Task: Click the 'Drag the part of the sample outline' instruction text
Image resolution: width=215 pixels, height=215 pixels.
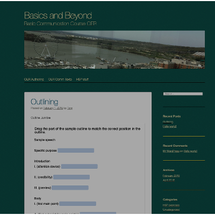Action: coord(88,130)
